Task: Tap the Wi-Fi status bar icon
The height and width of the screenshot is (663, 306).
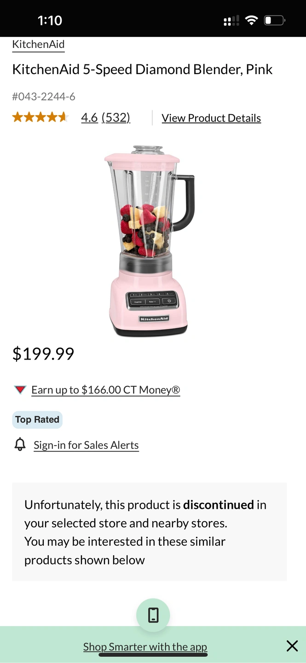Action: [x=251, y=20]
